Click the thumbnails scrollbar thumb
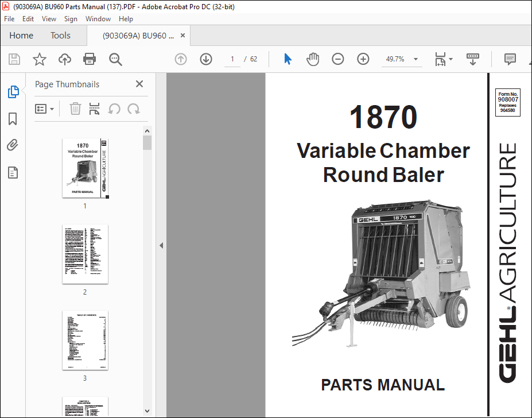This screenshot has height=418, width=532. click(147, 142)
